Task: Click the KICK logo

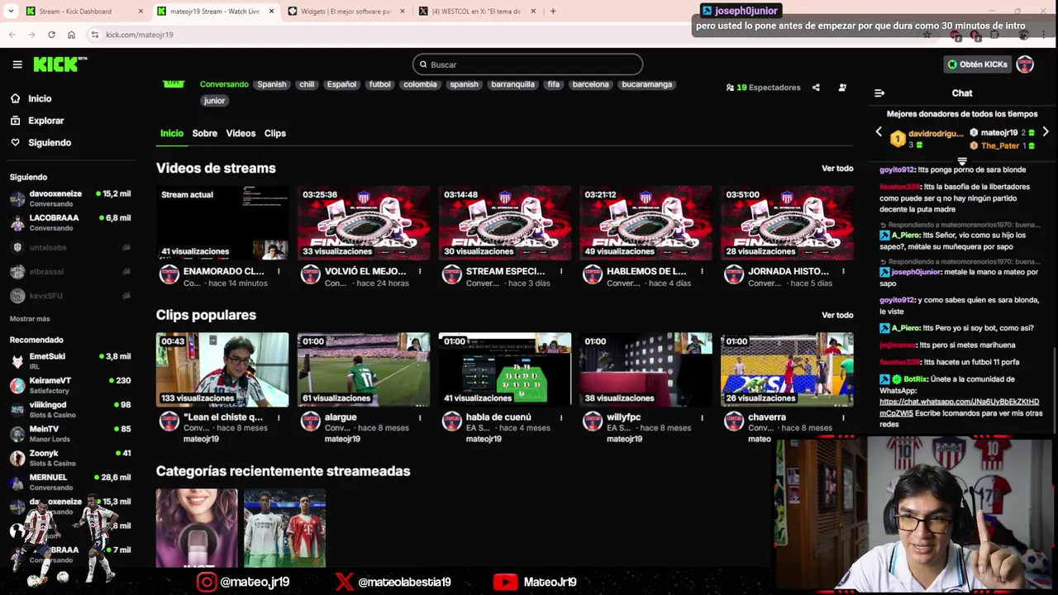Action: (60, 64)
